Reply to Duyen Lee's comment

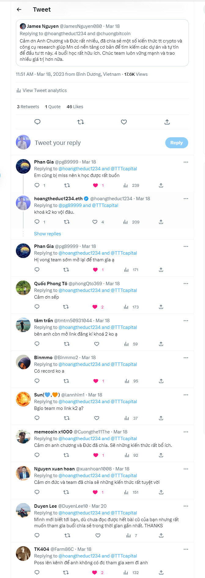tap(37, 536)
